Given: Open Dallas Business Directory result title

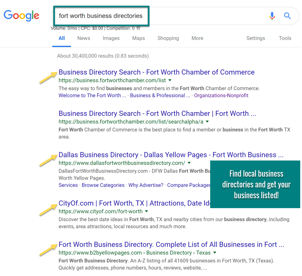Looking at the screenshot, I should coord(171,155).
